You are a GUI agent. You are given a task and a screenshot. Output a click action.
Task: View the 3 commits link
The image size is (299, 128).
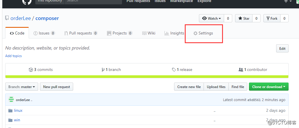(x=40, y=70)
